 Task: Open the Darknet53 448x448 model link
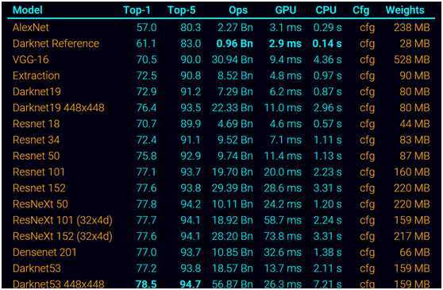tap(59, 284)
